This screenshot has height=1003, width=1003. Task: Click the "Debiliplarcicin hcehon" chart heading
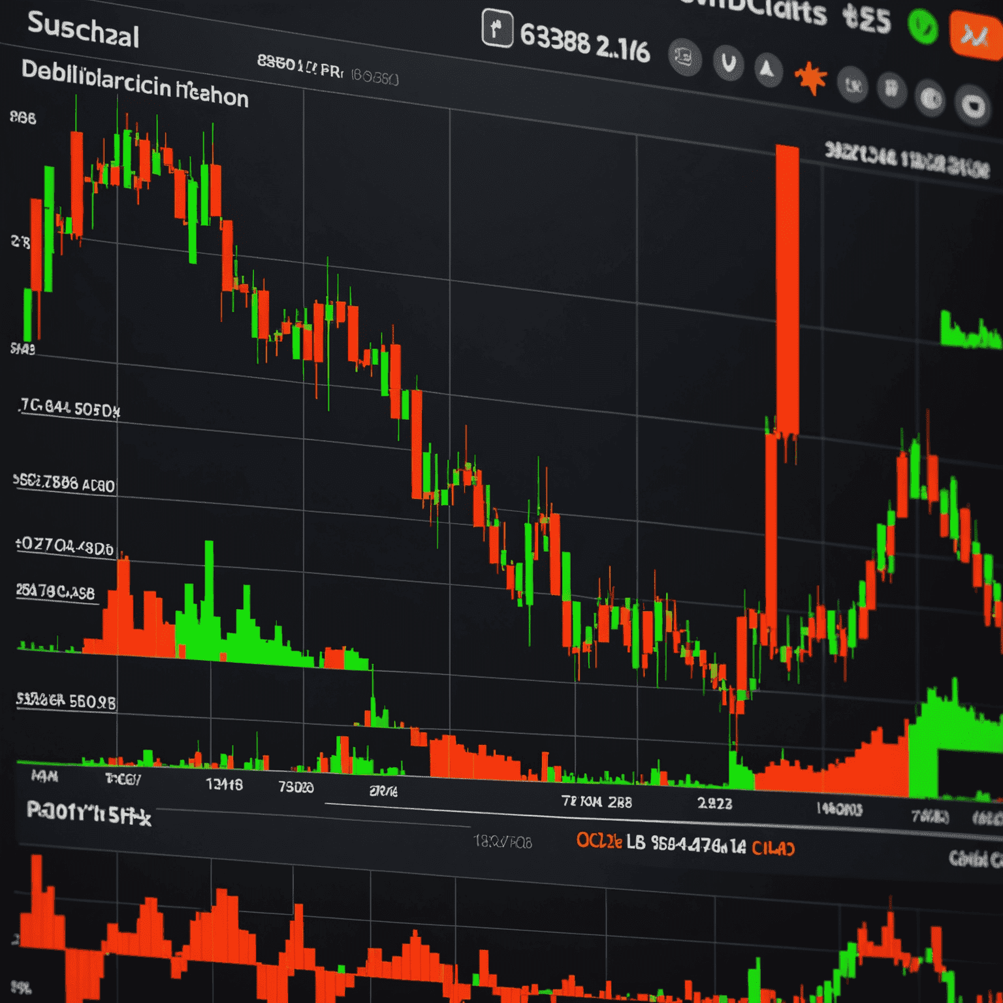tap(135, 84)
